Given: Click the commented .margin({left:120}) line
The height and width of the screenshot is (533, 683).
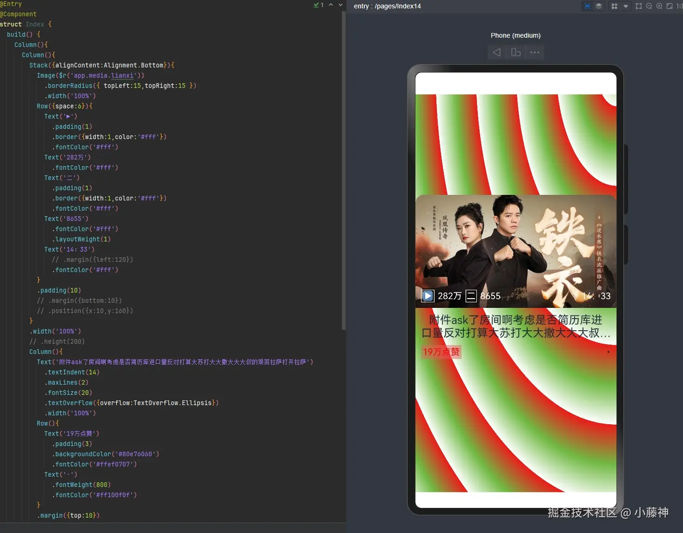Looking at the screenshot, I should click(x=93, y=260).
